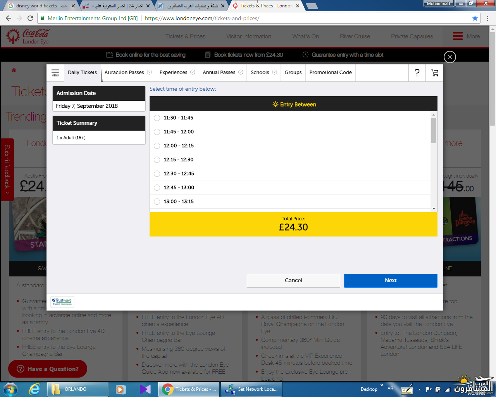Click the home breadcrumb icon

(x=14, y=70)
